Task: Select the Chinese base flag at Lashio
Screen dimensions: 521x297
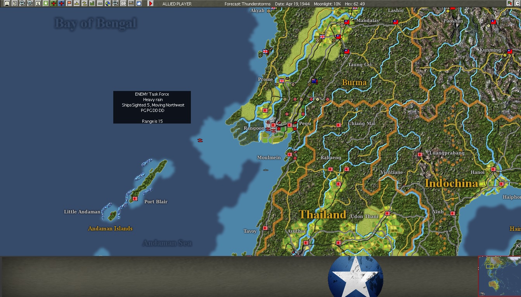Action: (396, 22)
